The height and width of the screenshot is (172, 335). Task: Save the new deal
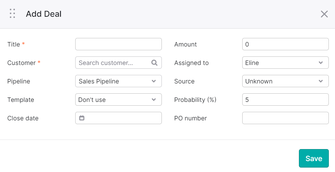(x=314, y=158)
